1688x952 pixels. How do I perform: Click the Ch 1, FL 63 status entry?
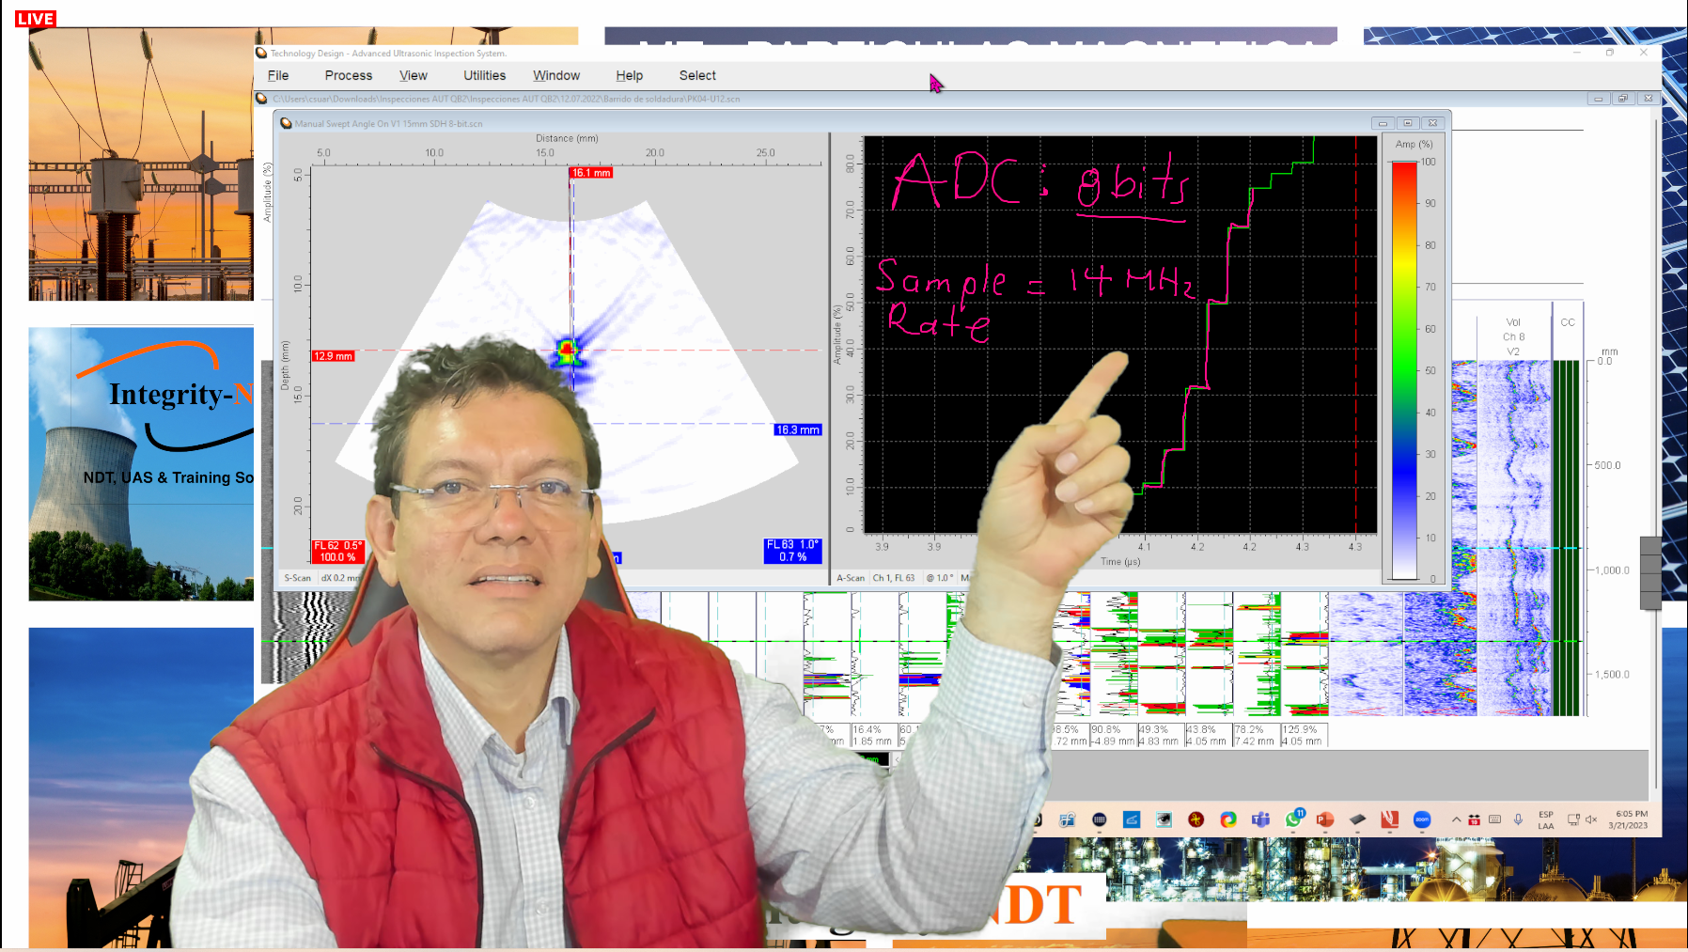click(894, 578)
